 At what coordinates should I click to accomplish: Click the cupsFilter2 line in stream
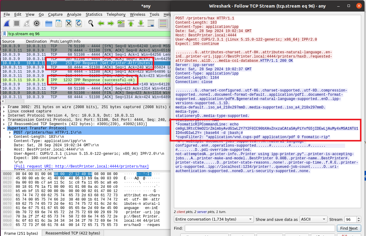point(253,137)
